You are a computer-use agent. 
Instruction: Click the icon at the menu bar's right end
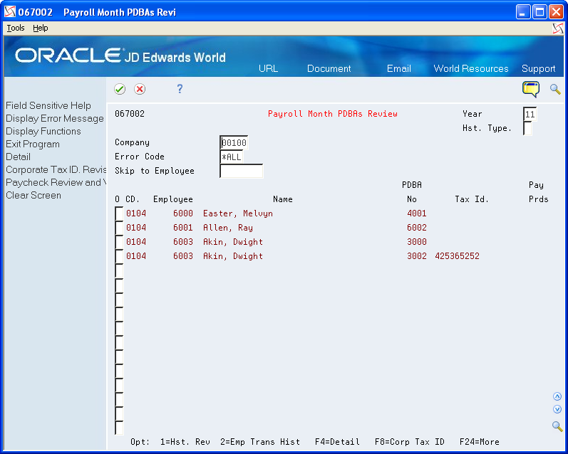tap(558, 28)
